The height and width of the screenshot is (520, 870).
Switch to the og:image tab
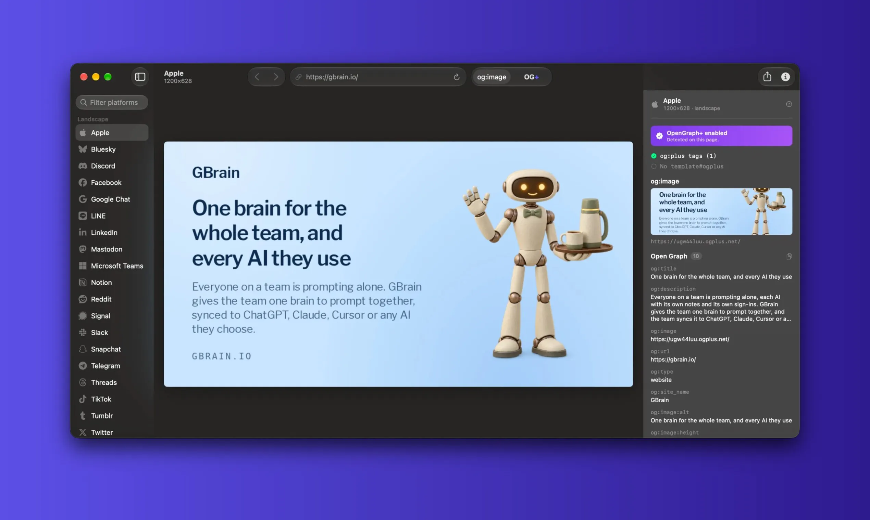coord(492,77)
